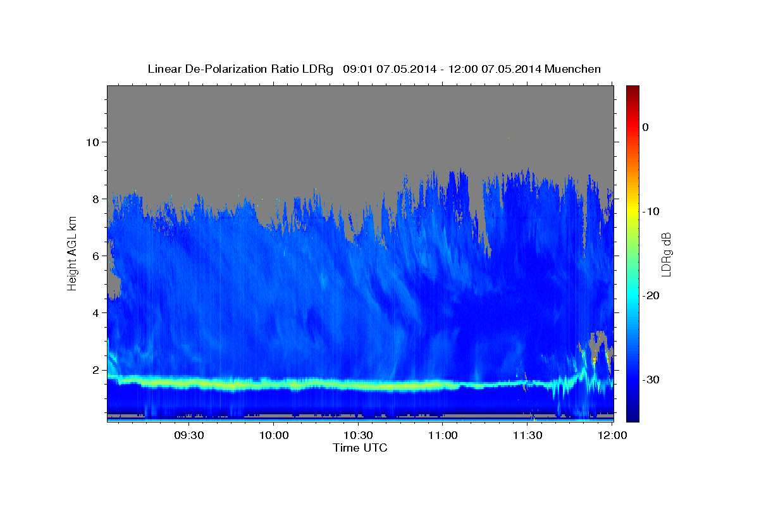759x506 pixels.
Task: Click the 09:30 time tick label
Action: pyautogui.click(x=189, y=436)
